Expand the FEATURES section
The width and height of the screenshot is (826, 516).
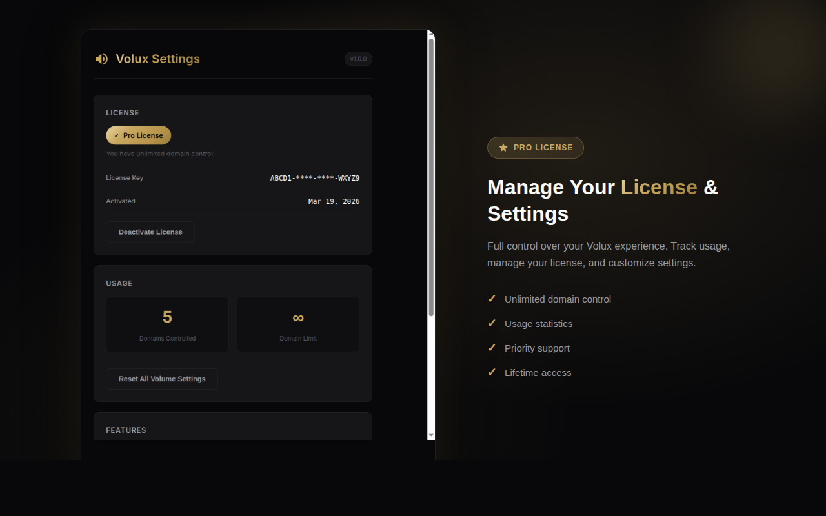coord(126,430)
